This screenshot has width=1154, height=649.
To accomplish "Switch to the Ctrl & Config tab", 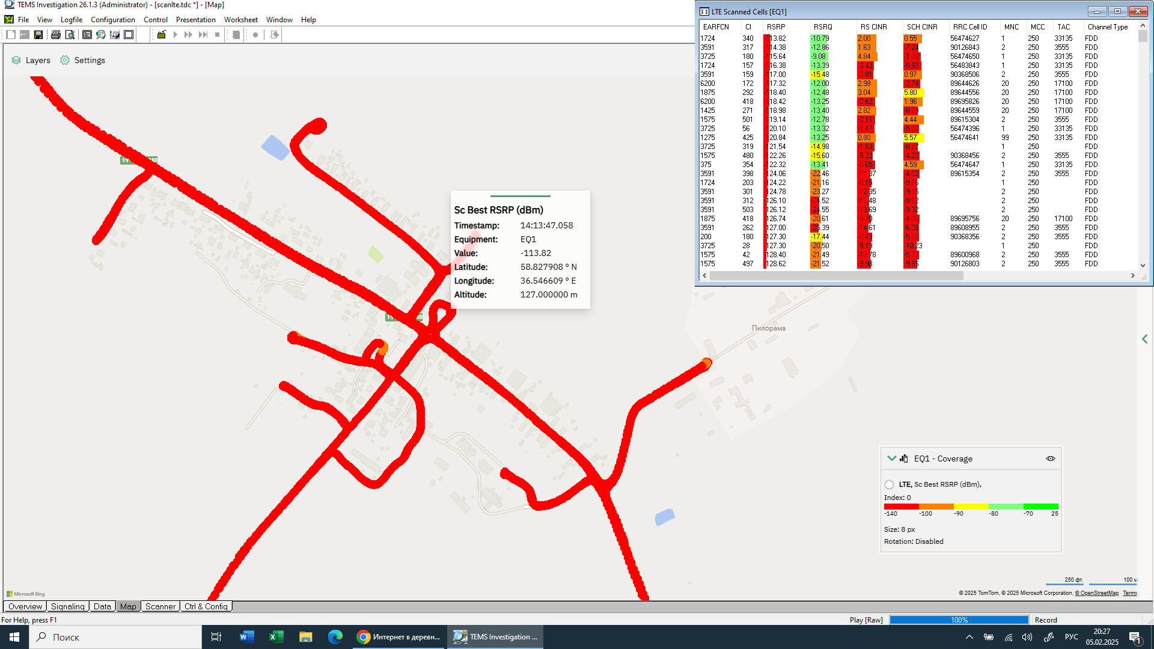I will (206, 606).
